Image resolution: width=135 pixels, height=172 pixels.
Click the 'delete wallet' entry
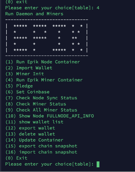tap(30, 134)
